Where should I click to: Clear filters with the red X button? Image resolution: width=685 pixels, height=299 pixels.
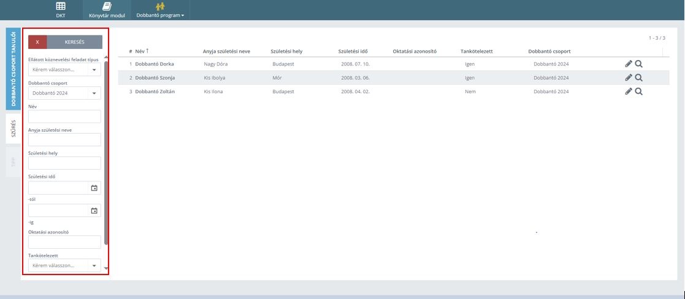click(37, 42)
